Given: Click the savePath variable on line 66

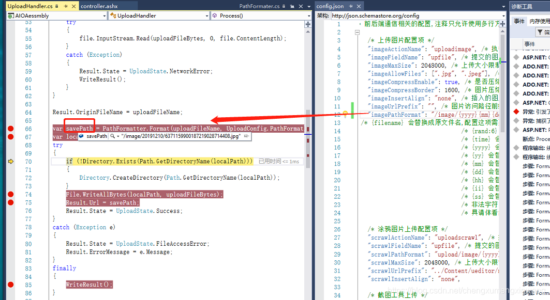Looking at the screenshot, I should point(80,129).
